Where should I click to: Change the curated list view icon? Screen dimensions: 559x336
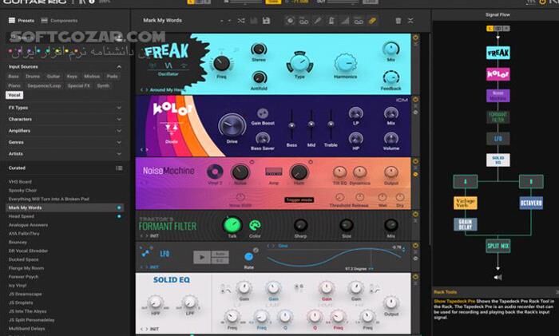click(x=119, y=168)
